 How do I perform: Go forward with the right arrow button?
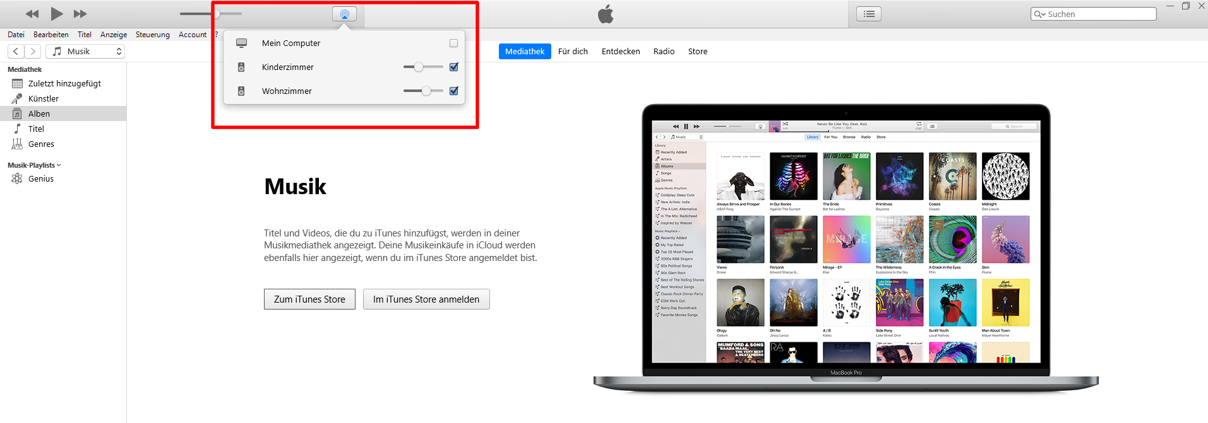click(33, 52)
